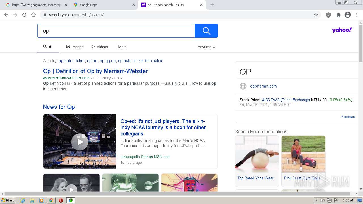363x204 pixels.
Task: Reload the Yahoo search page
Action: [24, 15]
